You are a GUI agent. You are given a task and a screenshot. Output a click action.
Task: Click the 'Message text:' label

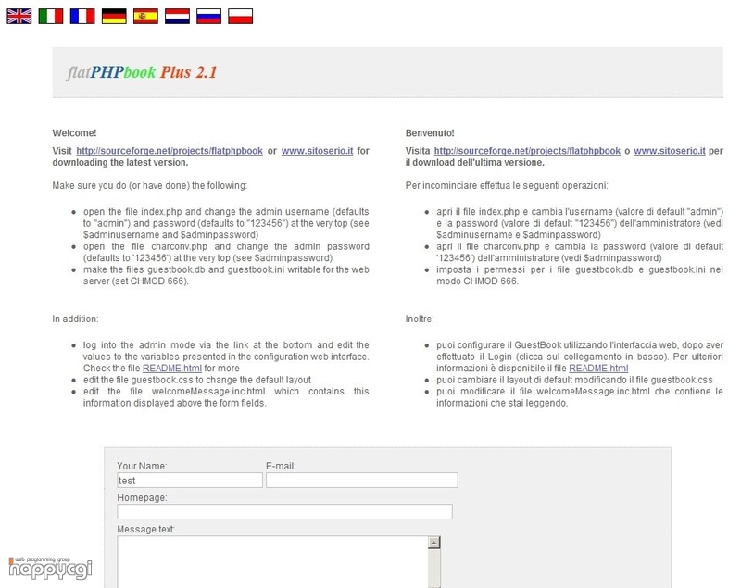pyautogui.click(x=145, y=529)
